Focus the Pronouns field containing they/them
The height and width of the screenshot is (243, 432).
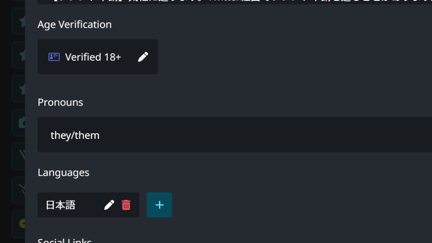click(235, 135)
